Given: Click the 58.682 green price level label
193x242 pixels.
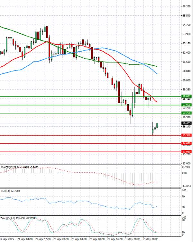Looking at the screenshot, I should tap(187, 96).
